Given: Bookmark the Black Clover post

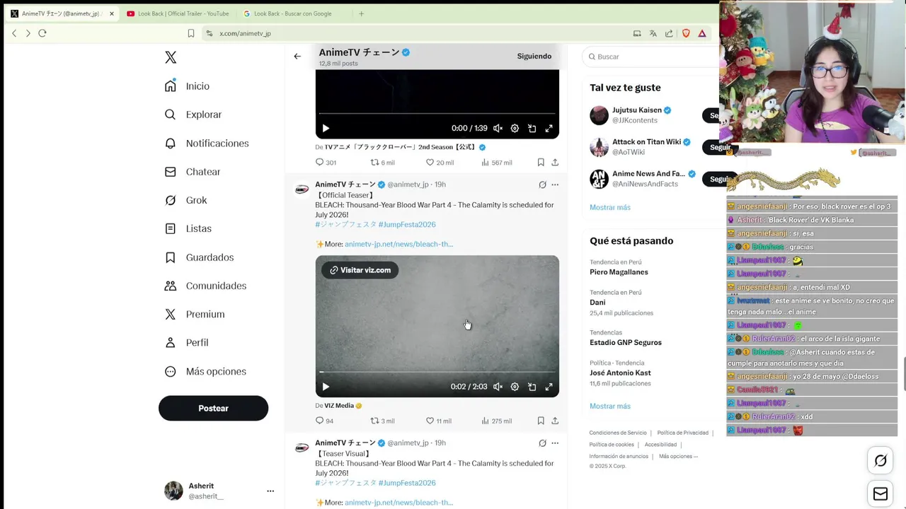Looking at the screenshot, I should [541, 163].
